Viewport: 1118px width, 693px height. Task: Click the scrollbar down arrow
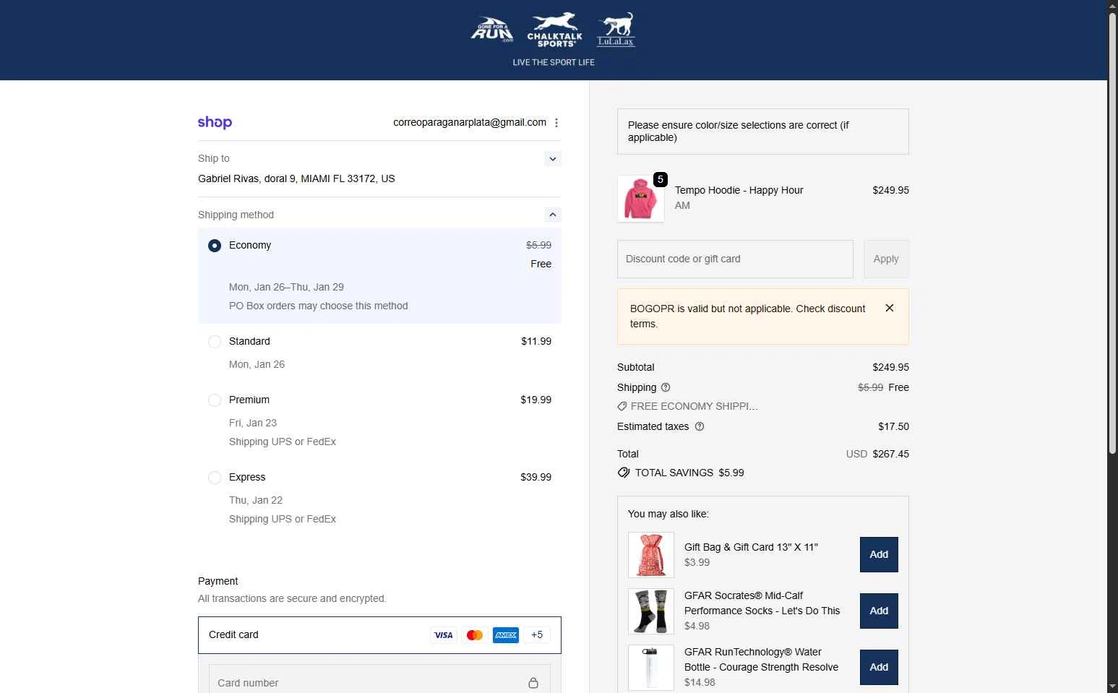(x=1112, y=686)
